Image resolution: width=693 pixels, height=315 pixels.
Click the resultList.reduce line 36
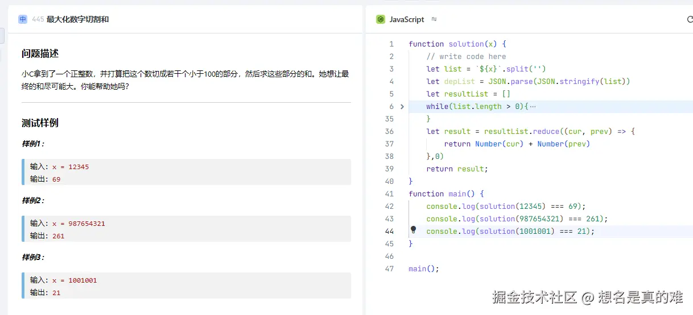coord(530,131)
